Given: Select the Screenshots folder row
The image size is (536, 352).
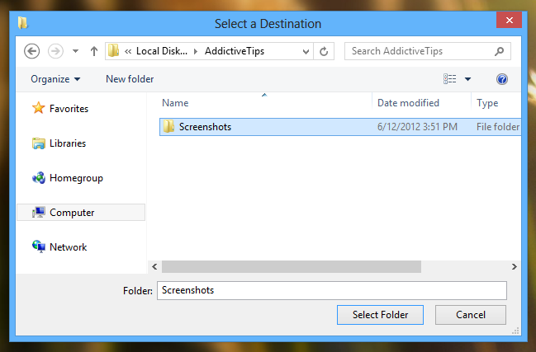Looking at the screenshot, I should pyautogui.click(x=206, y=127).
